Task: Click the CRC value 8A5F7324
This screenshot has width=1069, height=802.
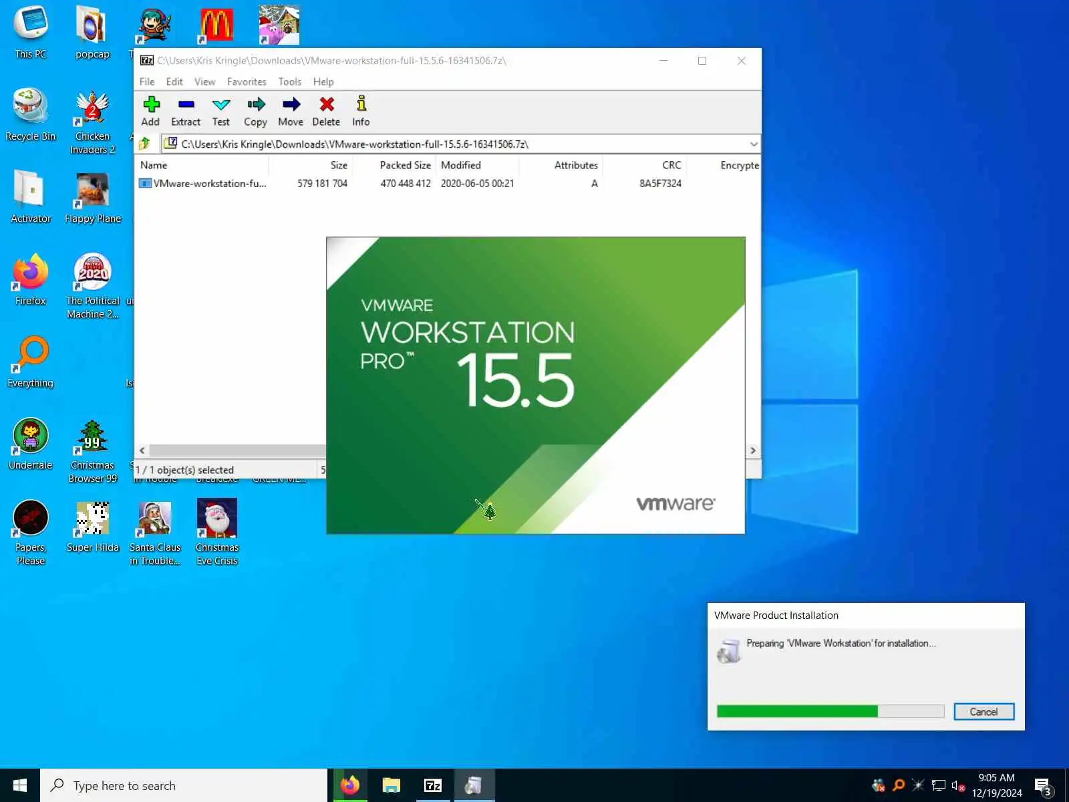Action: coord(660,183)
